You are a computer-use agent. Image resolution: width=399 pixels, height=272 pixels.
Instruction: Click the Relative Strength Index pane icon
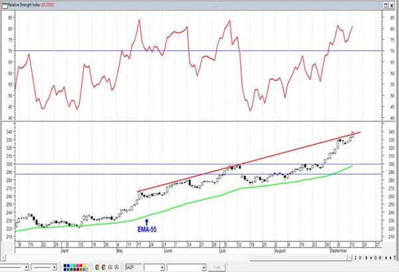[5, 5]
